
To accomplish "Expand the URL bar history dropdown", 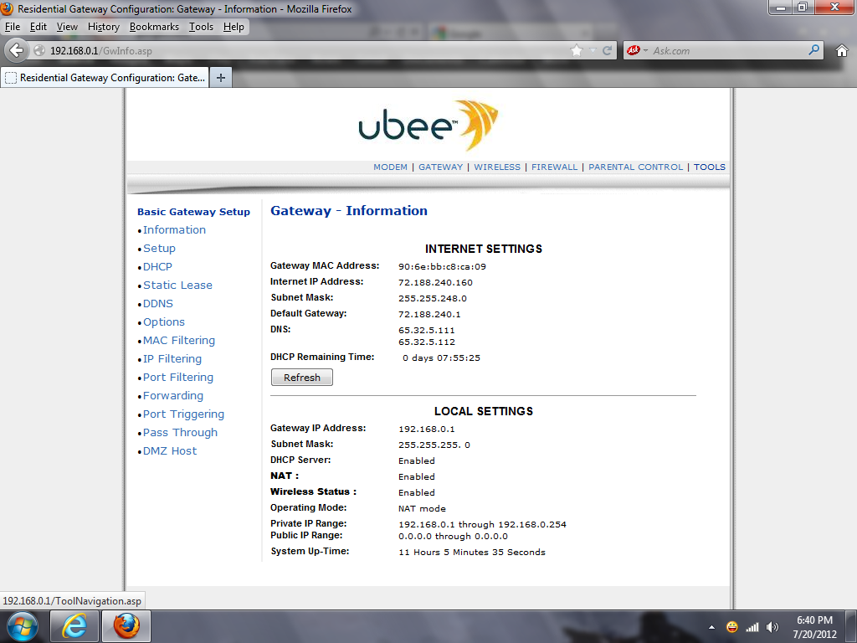I will 593,50.
